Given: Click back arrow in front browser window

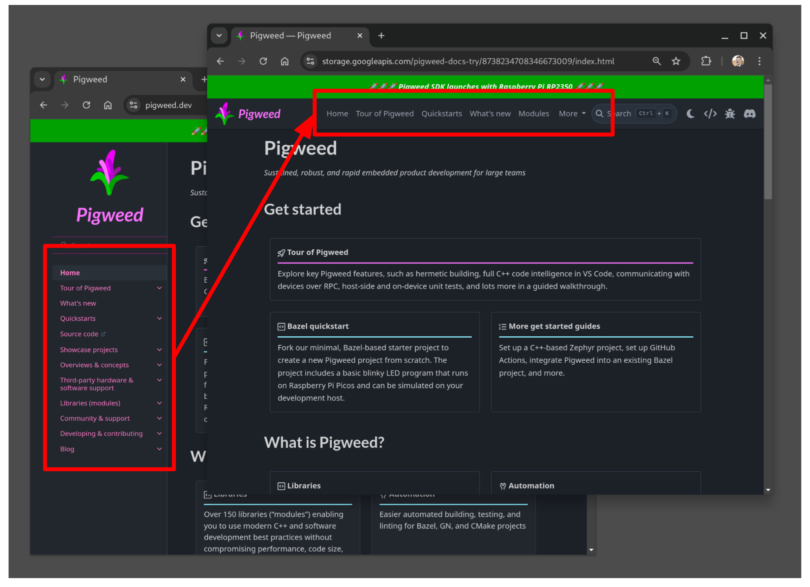Looking at the screenshot, I should [220, 61].
